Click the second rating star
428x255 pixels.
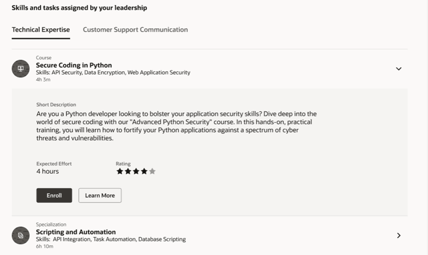(128, 171)
